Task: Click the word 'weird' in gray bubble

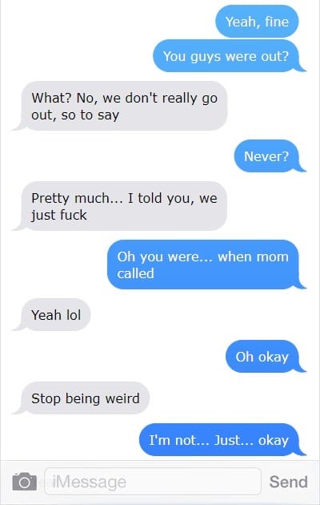Action: pos(122,398)
